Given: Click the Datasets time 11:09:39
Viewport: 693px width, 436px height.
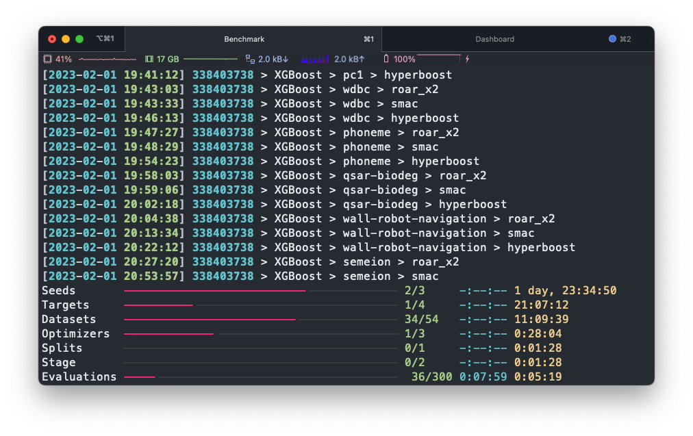Looking at the screenshot, I should 542,320.
